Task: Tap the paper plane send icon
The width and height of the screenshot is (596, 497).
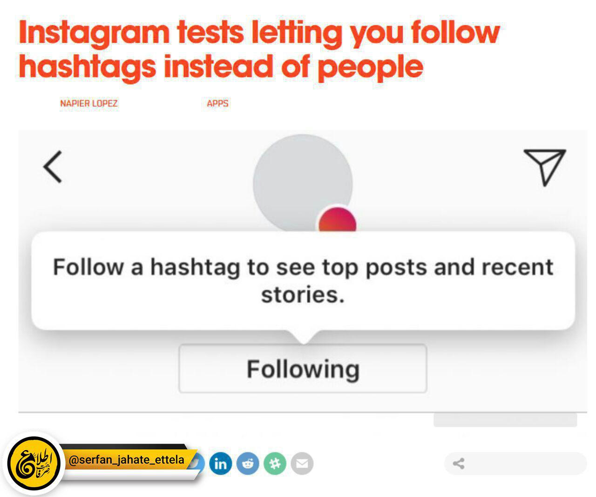Action: point(544,167)
